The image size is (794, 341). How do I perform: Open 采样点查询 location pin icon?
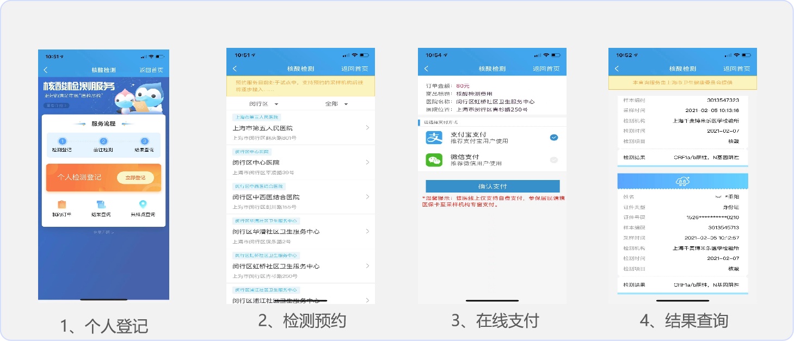143,204
